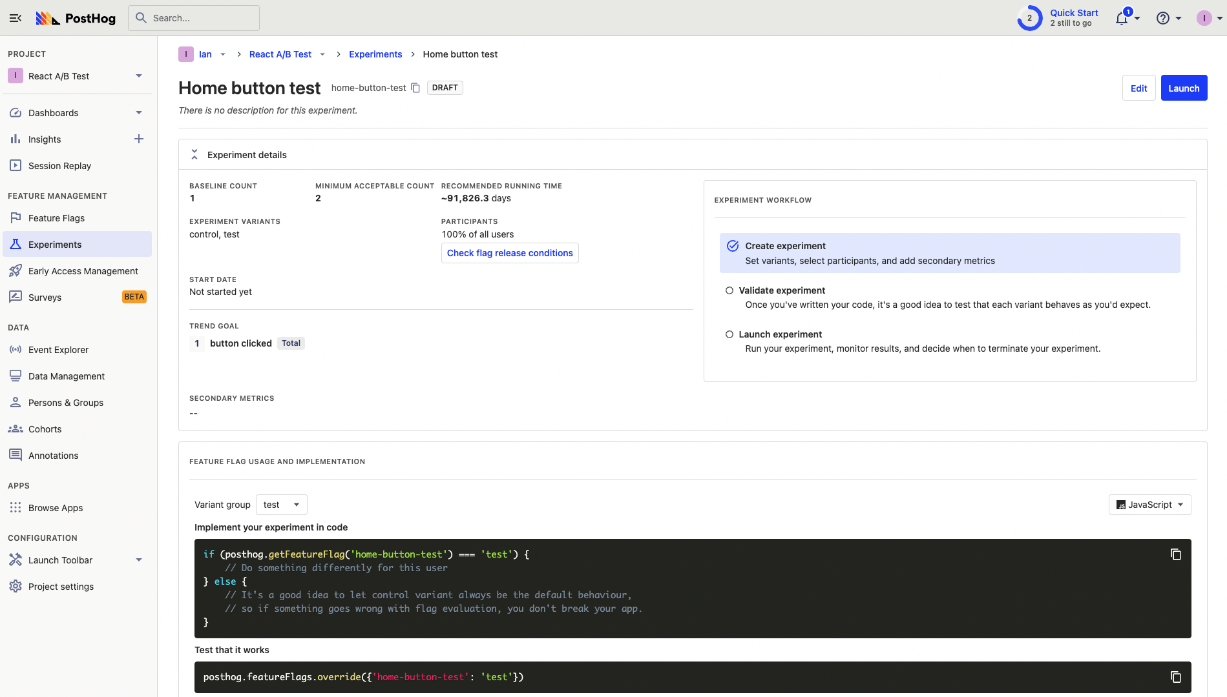The image size is (1227, 697).
Task: Check flag release conditions
Action: click(509, 253)
